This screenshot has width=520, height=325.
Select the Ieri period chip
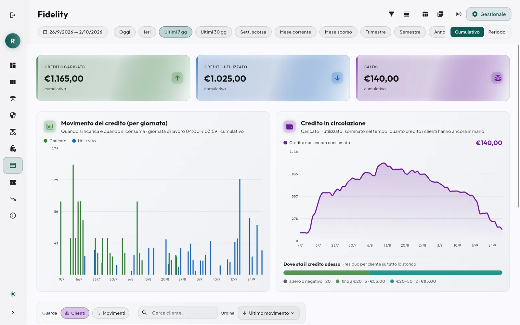click(x=147, y=32)
